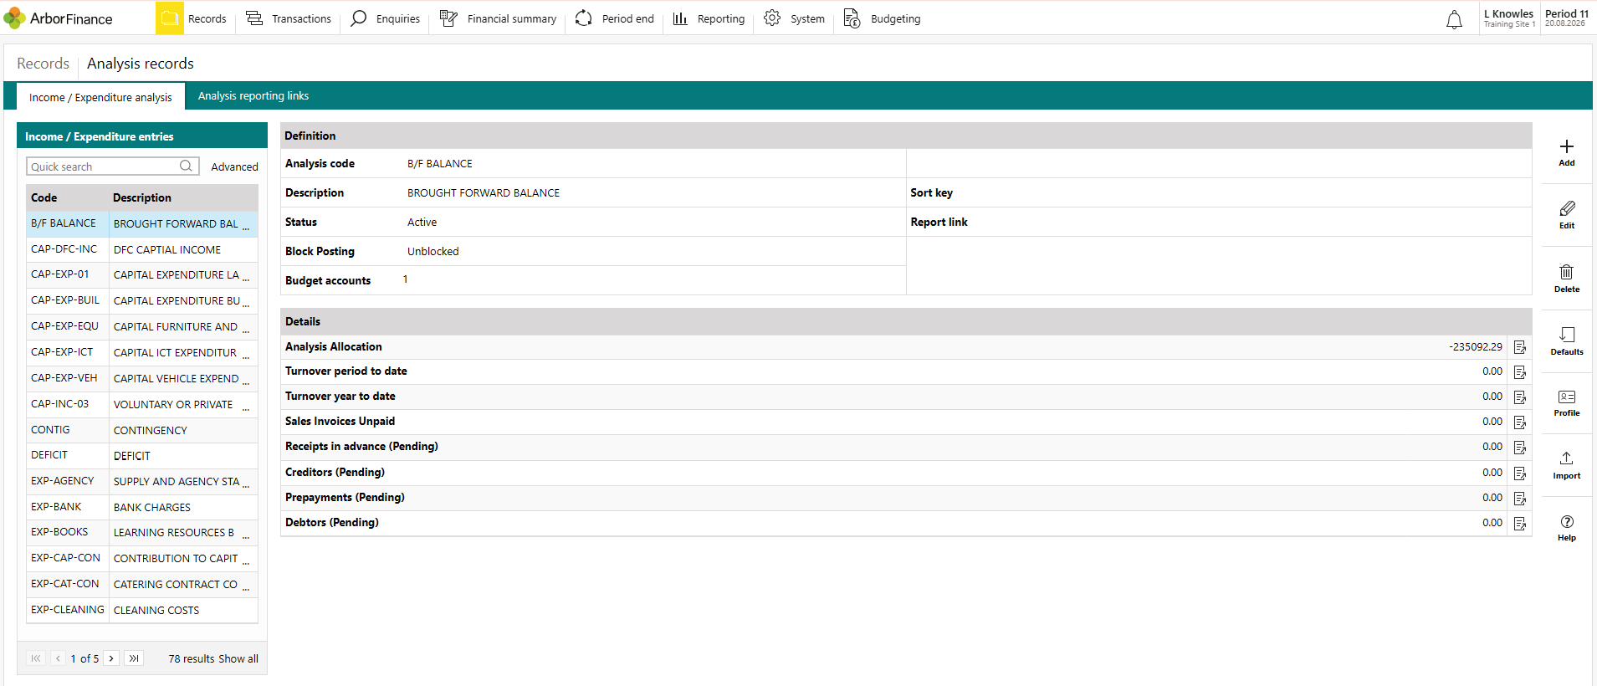The height and width of the screenshot is (686, 1597).
Task: Open the Period end menu
Action: (x=615, y=18)
